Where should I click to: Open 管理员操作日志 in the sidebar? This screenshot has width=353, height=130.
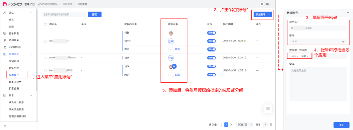tap(17, 116)
